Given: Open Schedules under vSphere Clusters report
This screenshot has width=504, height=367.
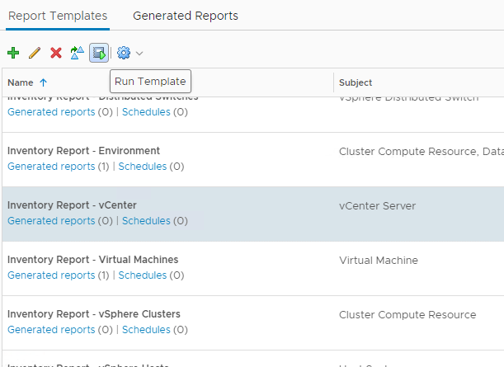Looking at the screenshot, I should point(146,330).
